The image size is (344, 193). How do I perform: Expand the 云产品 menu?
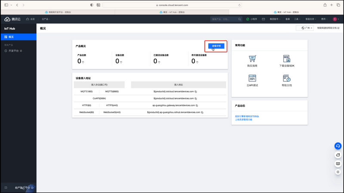45,19
